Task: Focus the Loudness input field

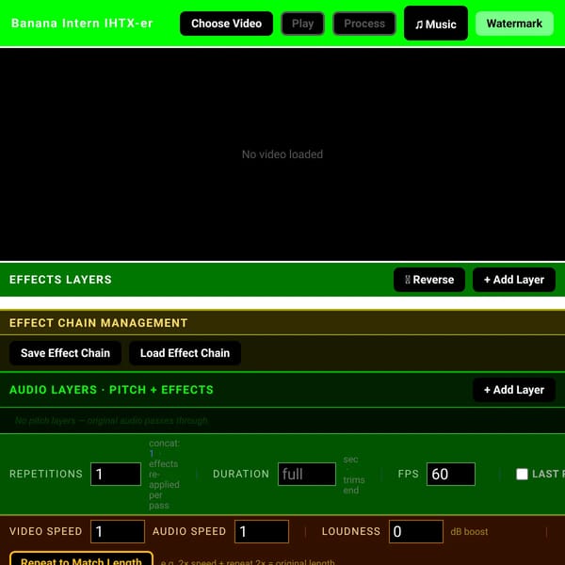Action: click(x=416, y=531)
